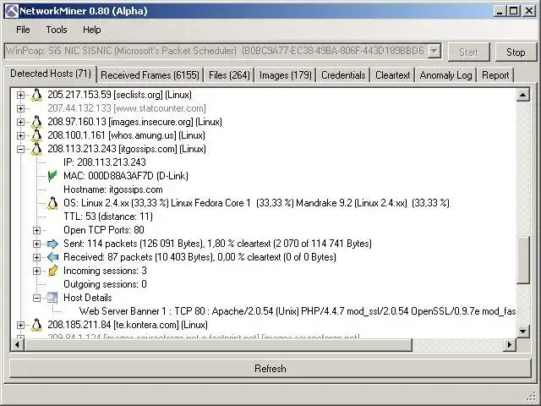The width and height of the screenshot is (541, 406).
Task: Click the horizontal scrollbar left arrow
Action: click(x=18, y=344)
